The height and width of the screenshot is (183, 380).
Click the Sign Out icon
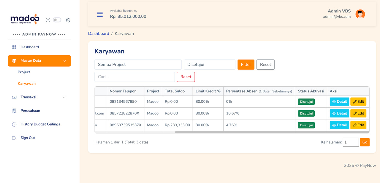[14, 138]
